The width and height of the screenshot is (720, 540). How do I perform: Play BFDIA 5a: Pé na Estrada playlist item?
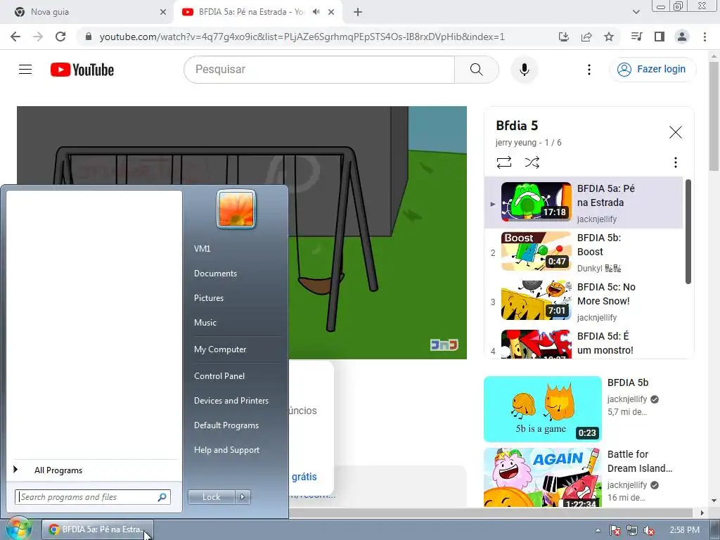584,202
